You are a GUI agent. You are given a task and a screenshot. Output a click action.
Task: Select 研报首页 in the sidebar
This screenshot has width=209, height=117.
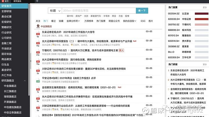coord(14,6)
